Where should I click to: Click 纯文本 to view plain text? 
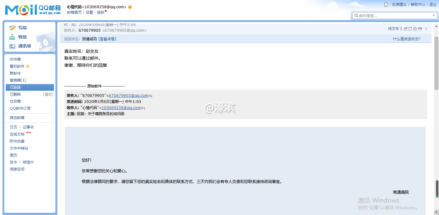click(x=394, y=28)
